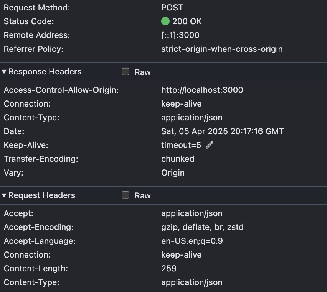This screenshot has width=327, height=292.
Task: Click the POST request method value
Action: pos(172,8)
